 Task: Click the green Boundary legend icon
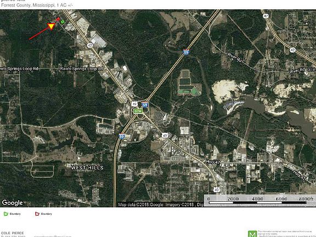pyautogui.click(x=6, y=214)
